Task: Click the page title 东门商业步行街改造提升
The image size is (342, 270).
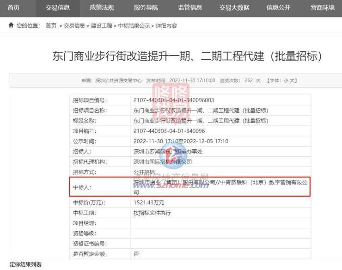Action: [x=187, y=56]
